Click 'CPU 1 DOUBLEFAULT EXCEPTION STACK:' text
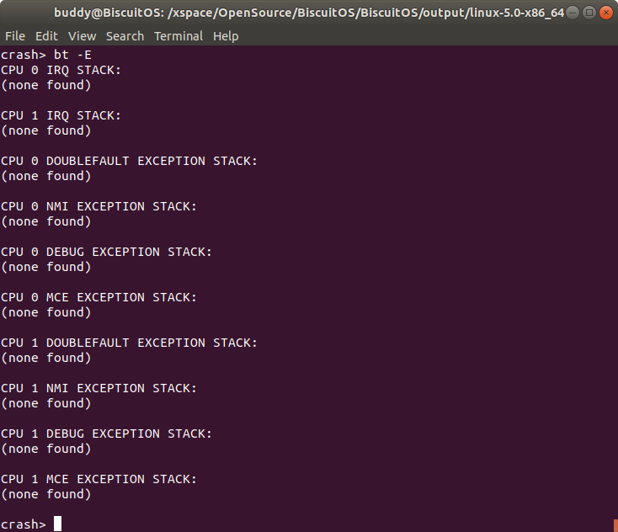Image resolution: width=618 pixels, height=532 pixels. tap(130, 343)
